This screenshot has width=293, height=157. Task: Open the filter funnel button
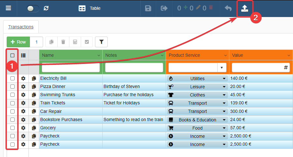(x=101, y=42)
